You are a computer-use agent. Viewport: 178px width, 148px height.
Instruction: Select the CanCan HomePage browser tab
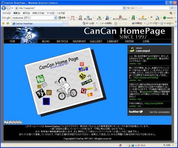(37, 23)
